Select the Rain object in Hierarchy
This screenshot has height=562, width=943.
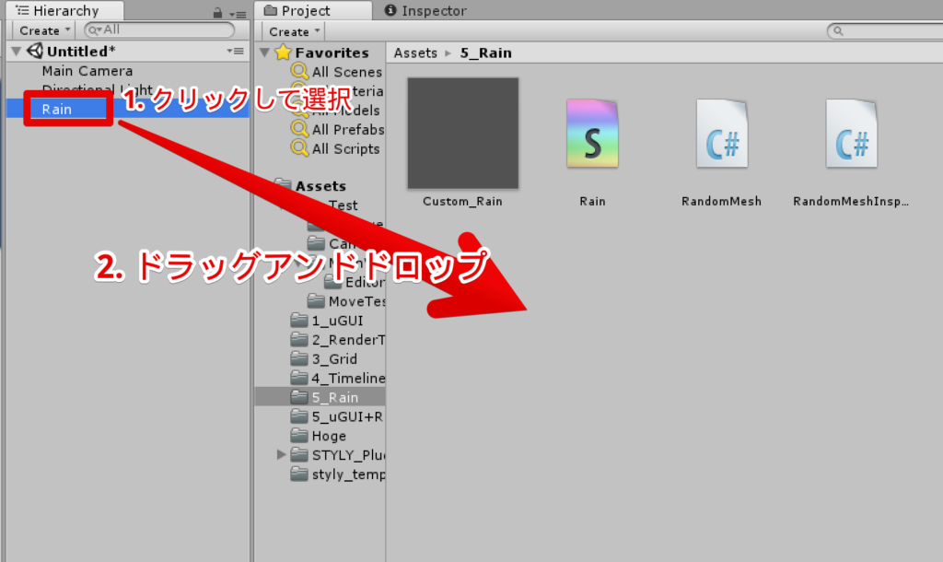point(56,109)
